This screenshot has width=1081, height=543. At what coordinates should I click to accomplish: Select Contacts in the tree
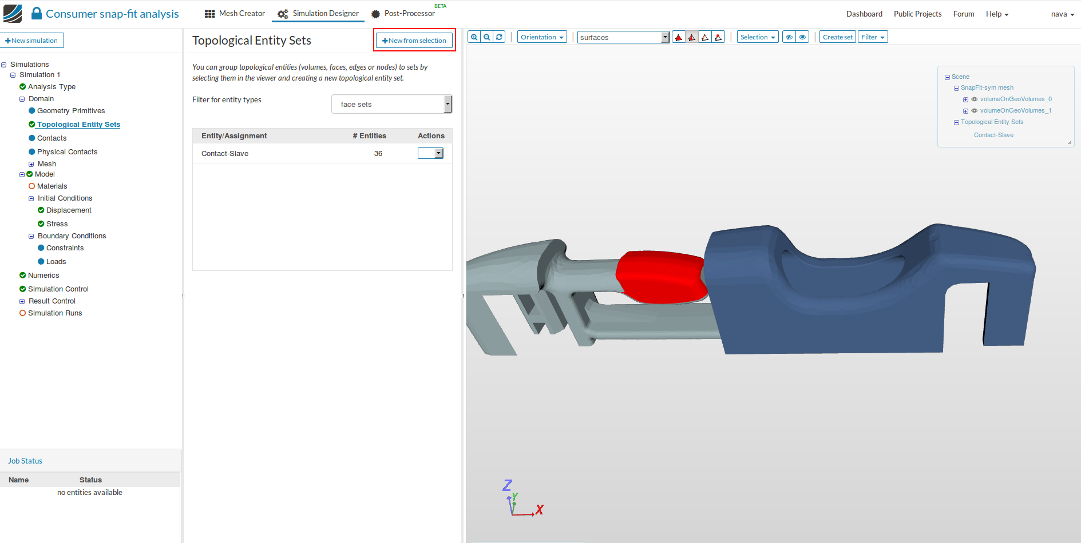tap(52, 138)
